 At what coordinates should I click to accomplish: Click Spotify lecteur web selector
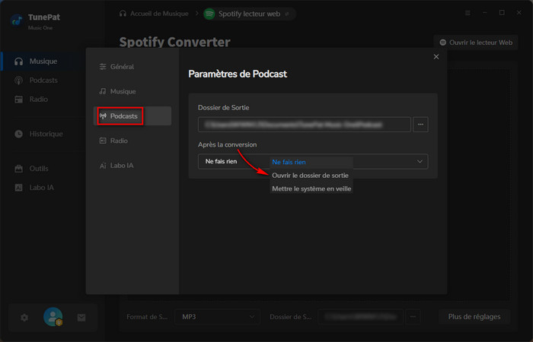point(250,14)
